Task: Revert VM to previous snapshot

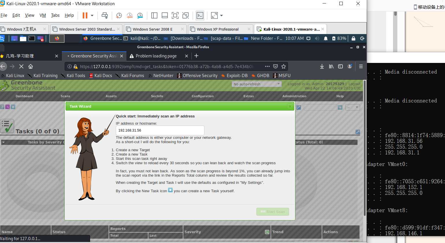Action: pos(129,16)
